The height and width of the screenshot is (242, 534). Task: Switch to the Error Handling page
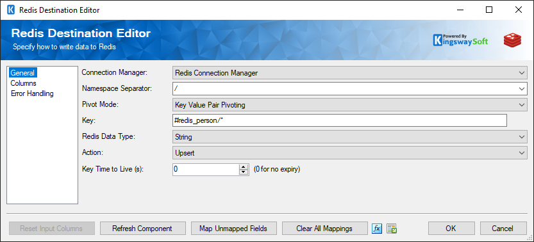32,93
